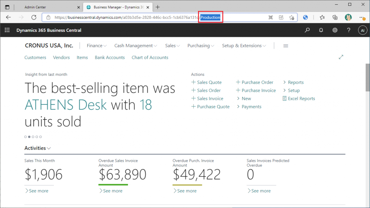
Task: Create a new Purchase Order
Action: coord(255,82)
